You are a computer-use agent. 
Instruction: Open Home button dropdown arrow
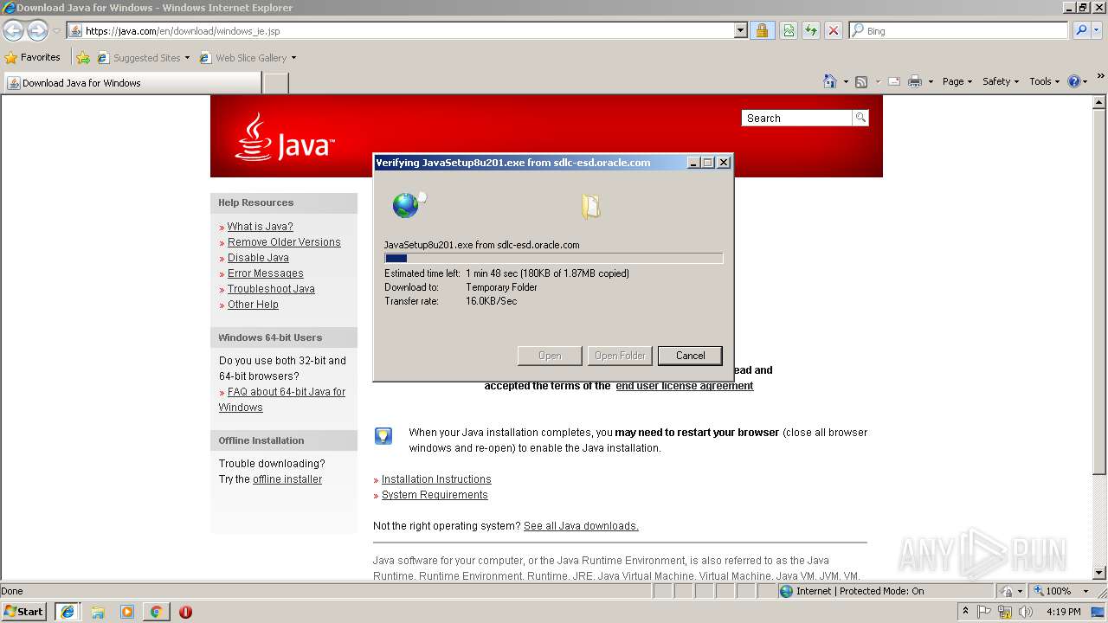point(845,81)
